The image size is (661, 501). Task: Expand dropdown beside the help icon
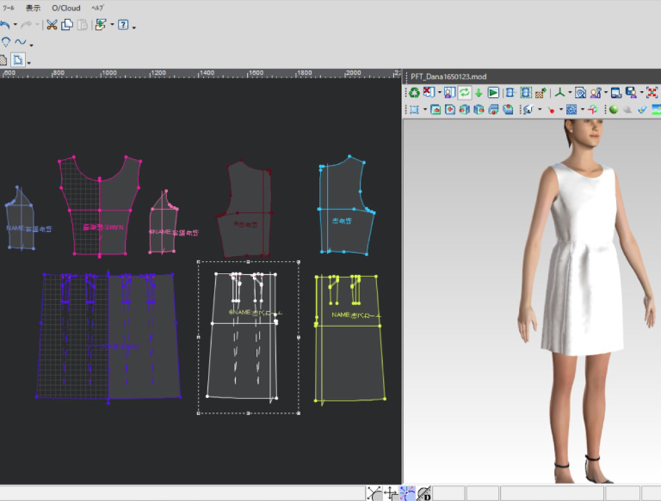(134, 27)
